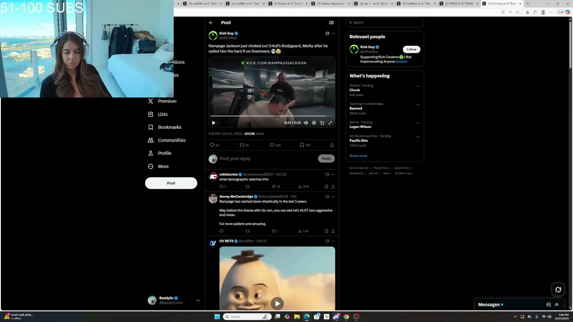
Task: Bookmark Jimmy McCambridge's reply
Action: [x=326, y=231]
